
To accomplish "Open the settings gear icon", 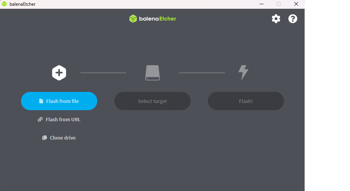I will (276, 19).
